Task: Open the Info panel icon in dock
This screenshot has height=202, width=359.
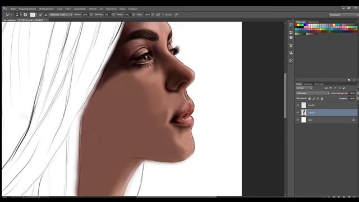Action: pyautogui.click(x=291, y=38)
